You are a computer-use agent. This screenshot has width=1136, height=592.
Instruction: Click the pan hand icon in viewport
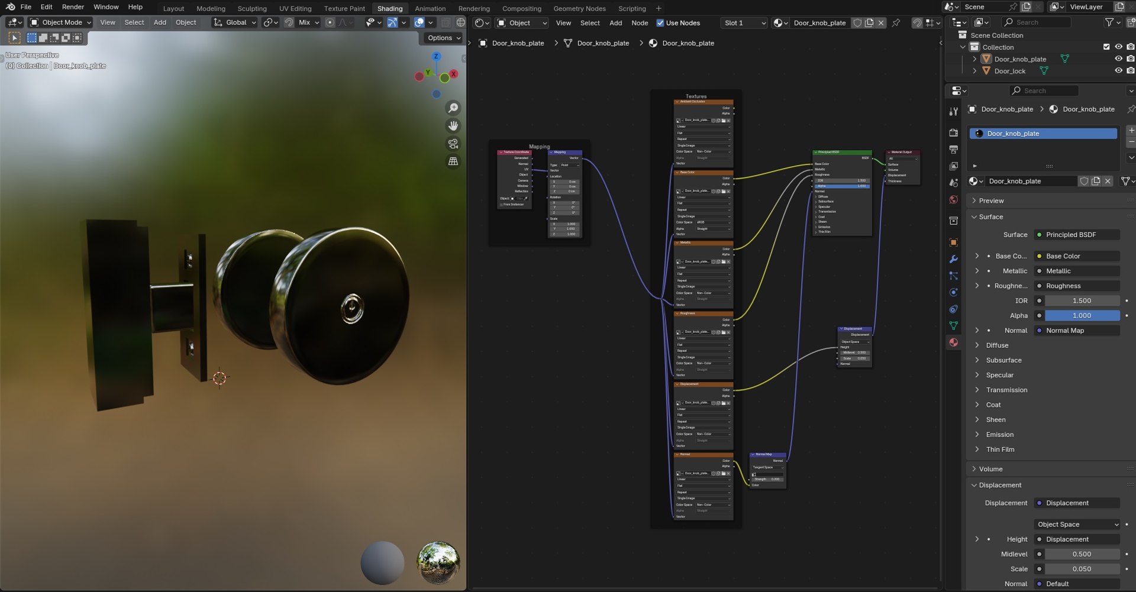tap(453, 125)
